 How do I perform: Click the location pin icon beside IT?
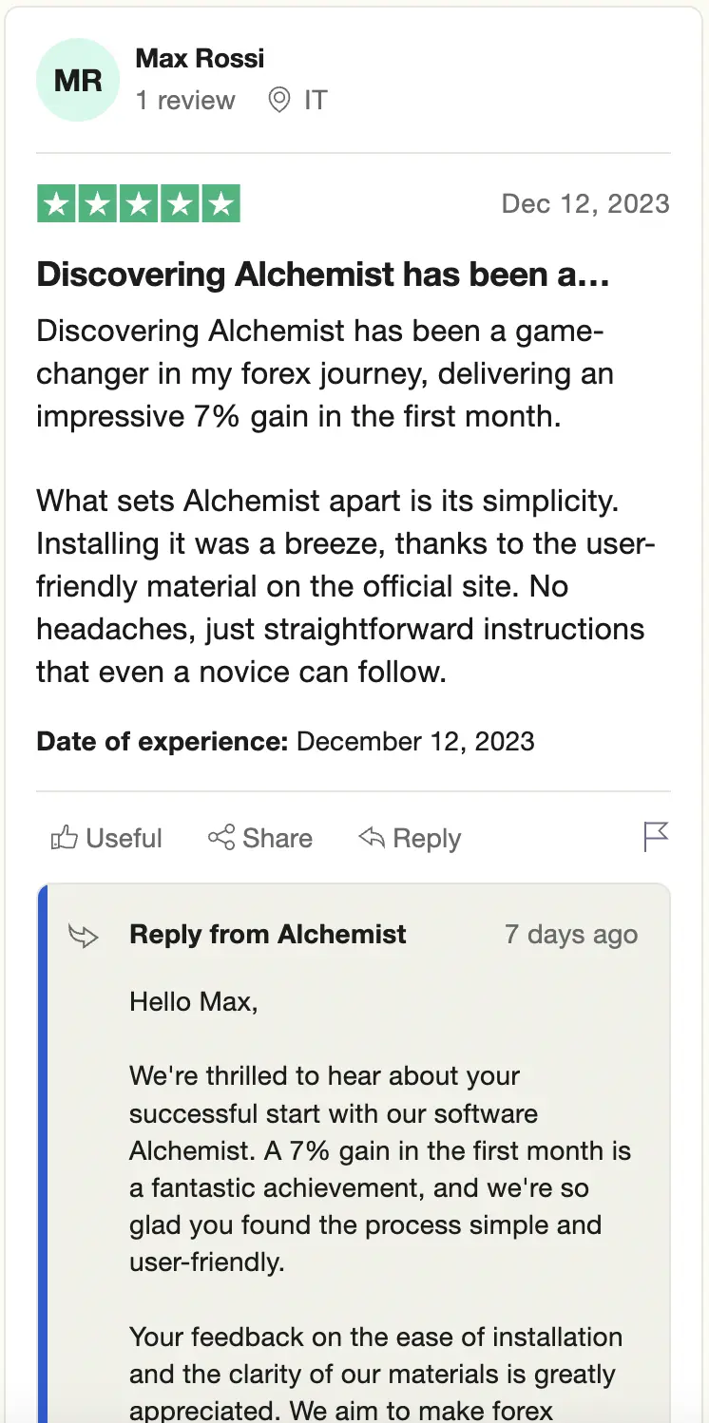(279, 100)
